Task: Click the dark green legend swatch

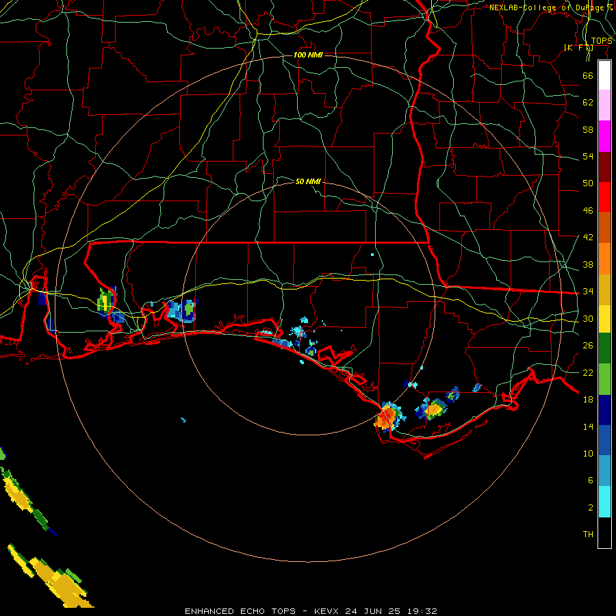Action: pyautogui.click(x=604, y=348)
